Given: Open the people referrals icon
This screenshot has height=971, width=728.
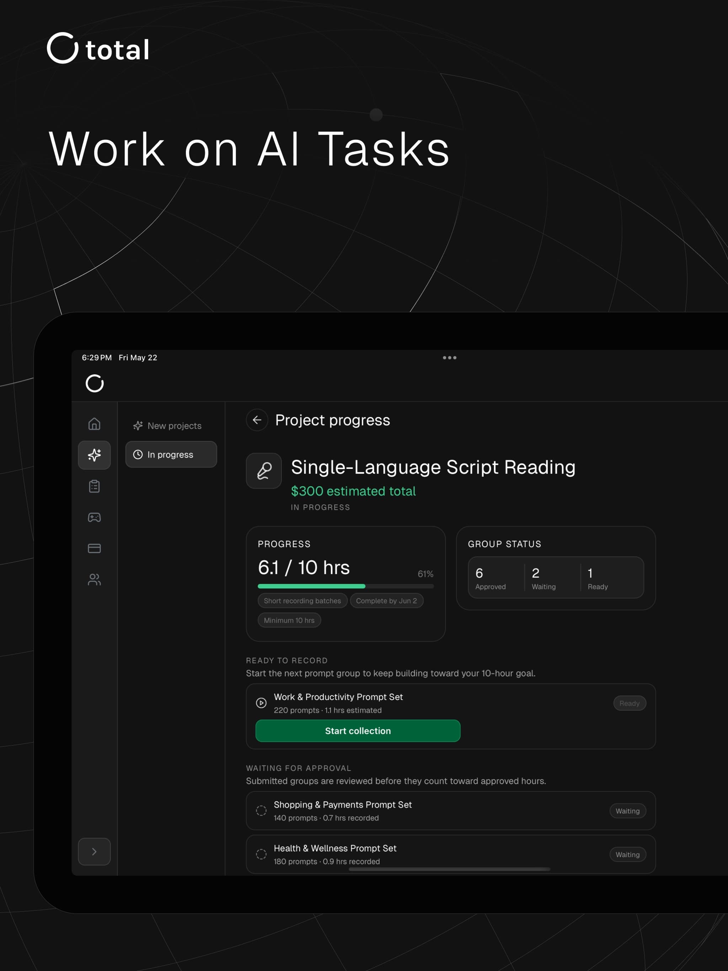Looking at the screenshot, I should point(94,580).
